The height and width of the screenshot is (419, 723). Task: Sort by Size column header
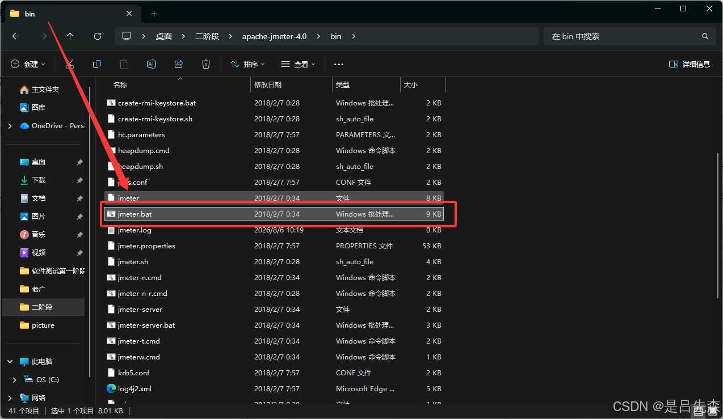click(x=423, y=85)
